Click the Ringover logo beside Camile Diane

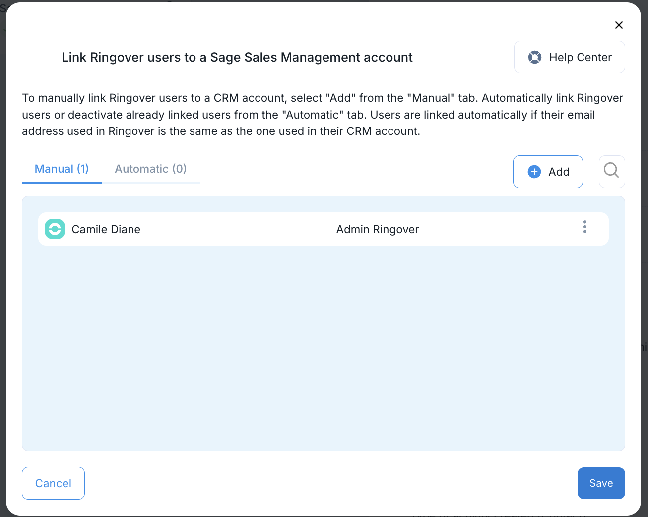click(x=55, y=229)
